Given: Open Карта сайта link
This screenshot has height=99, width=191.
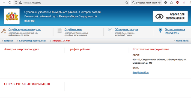Looking at the screenshot, I should tap(182, 41).
